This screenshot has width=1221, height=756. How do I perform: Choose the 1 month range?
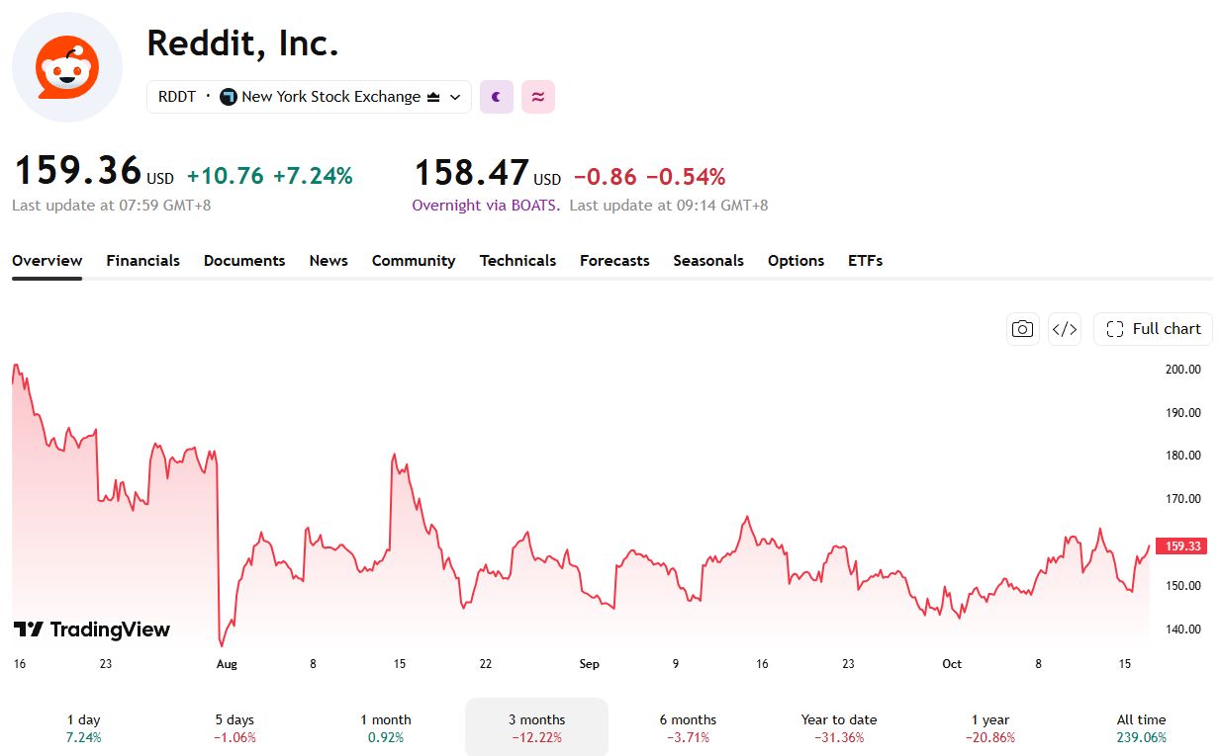point(386,727)
